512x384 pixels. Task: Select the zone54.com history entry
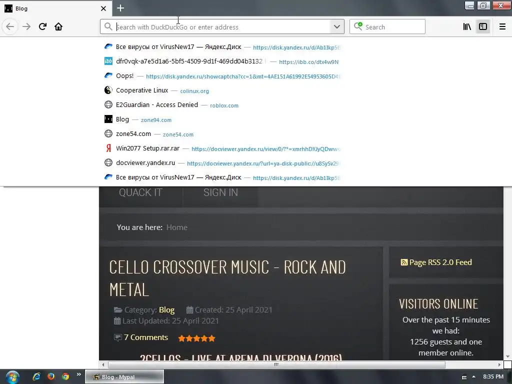(x=222, y=134)
